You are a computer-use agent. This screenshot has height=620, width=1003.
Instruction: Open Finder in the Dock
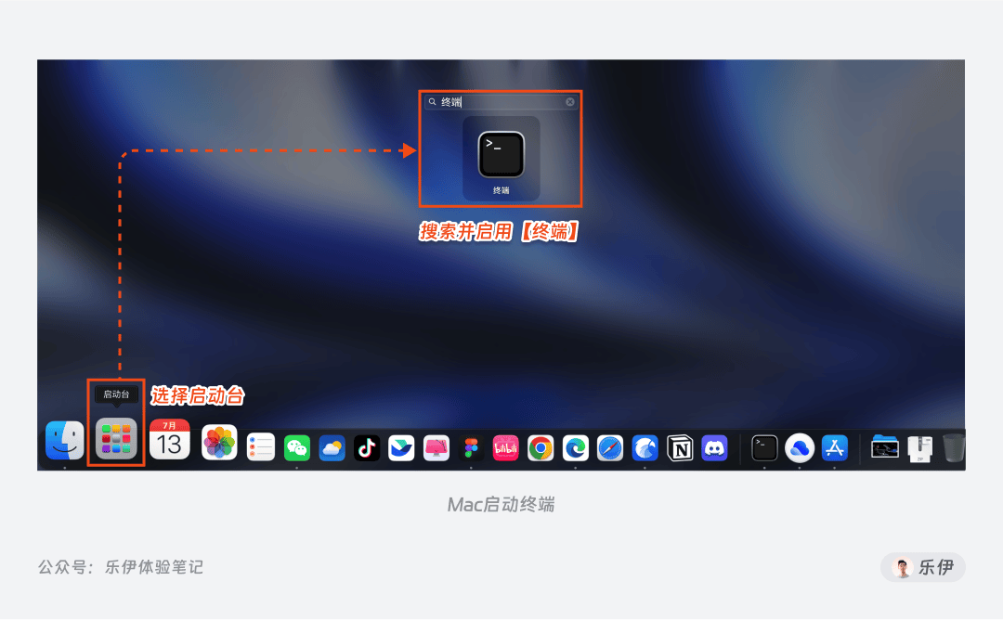65,440
